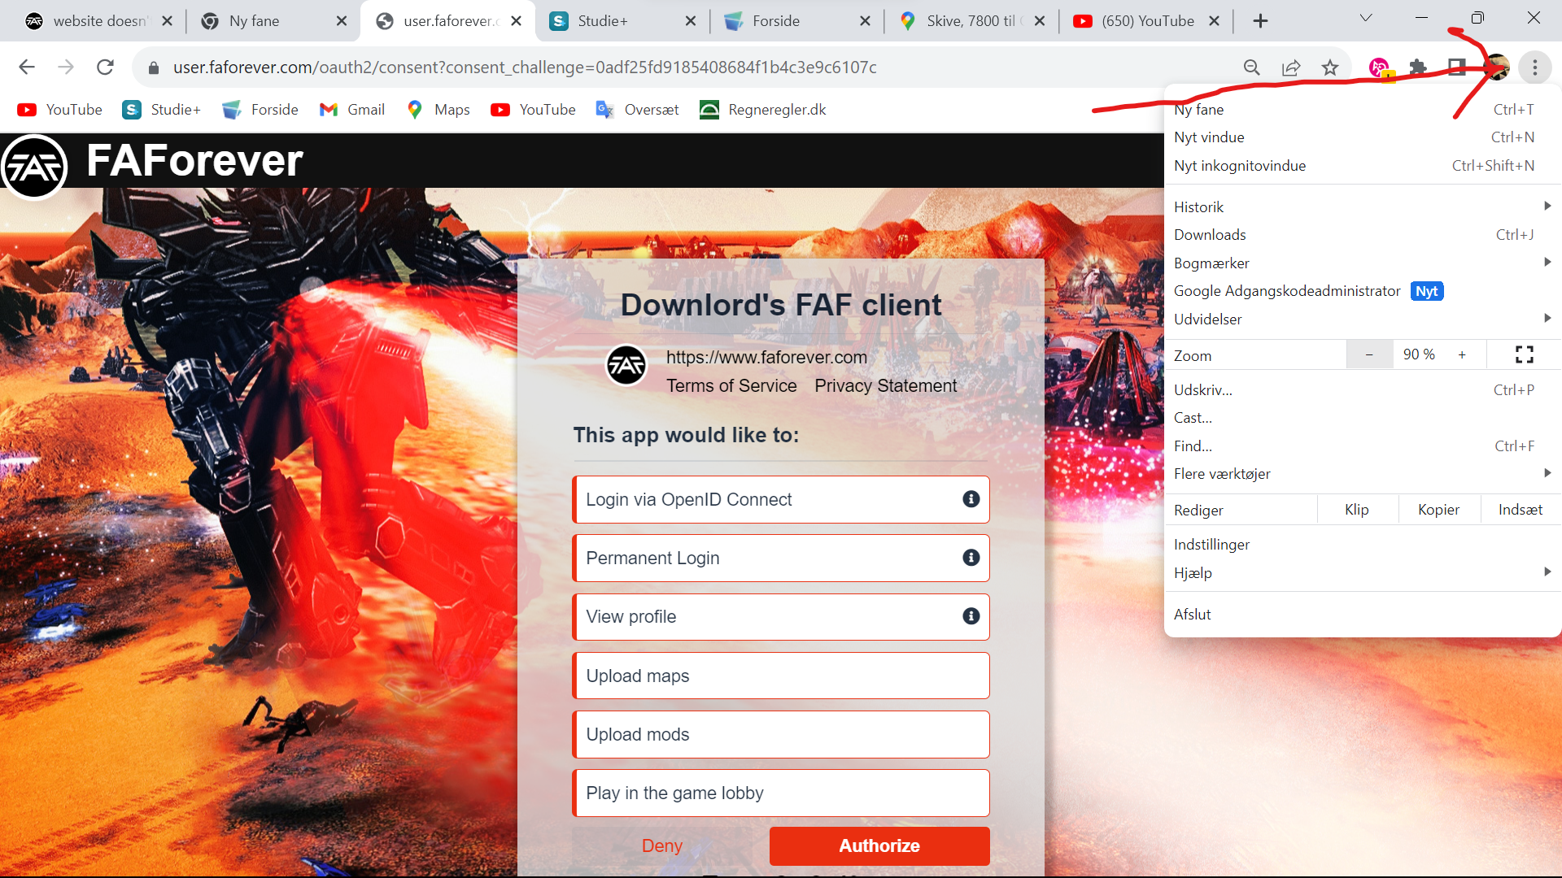The height and width of the screenshot is (878, 1562).
Task: Open Privacy Statement link
Action: pyautogui.click(x=885, y=386)
